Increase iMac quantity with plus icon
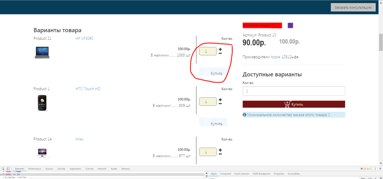The height and width of the screenshot is (179, 383). [x=220, y=150]
